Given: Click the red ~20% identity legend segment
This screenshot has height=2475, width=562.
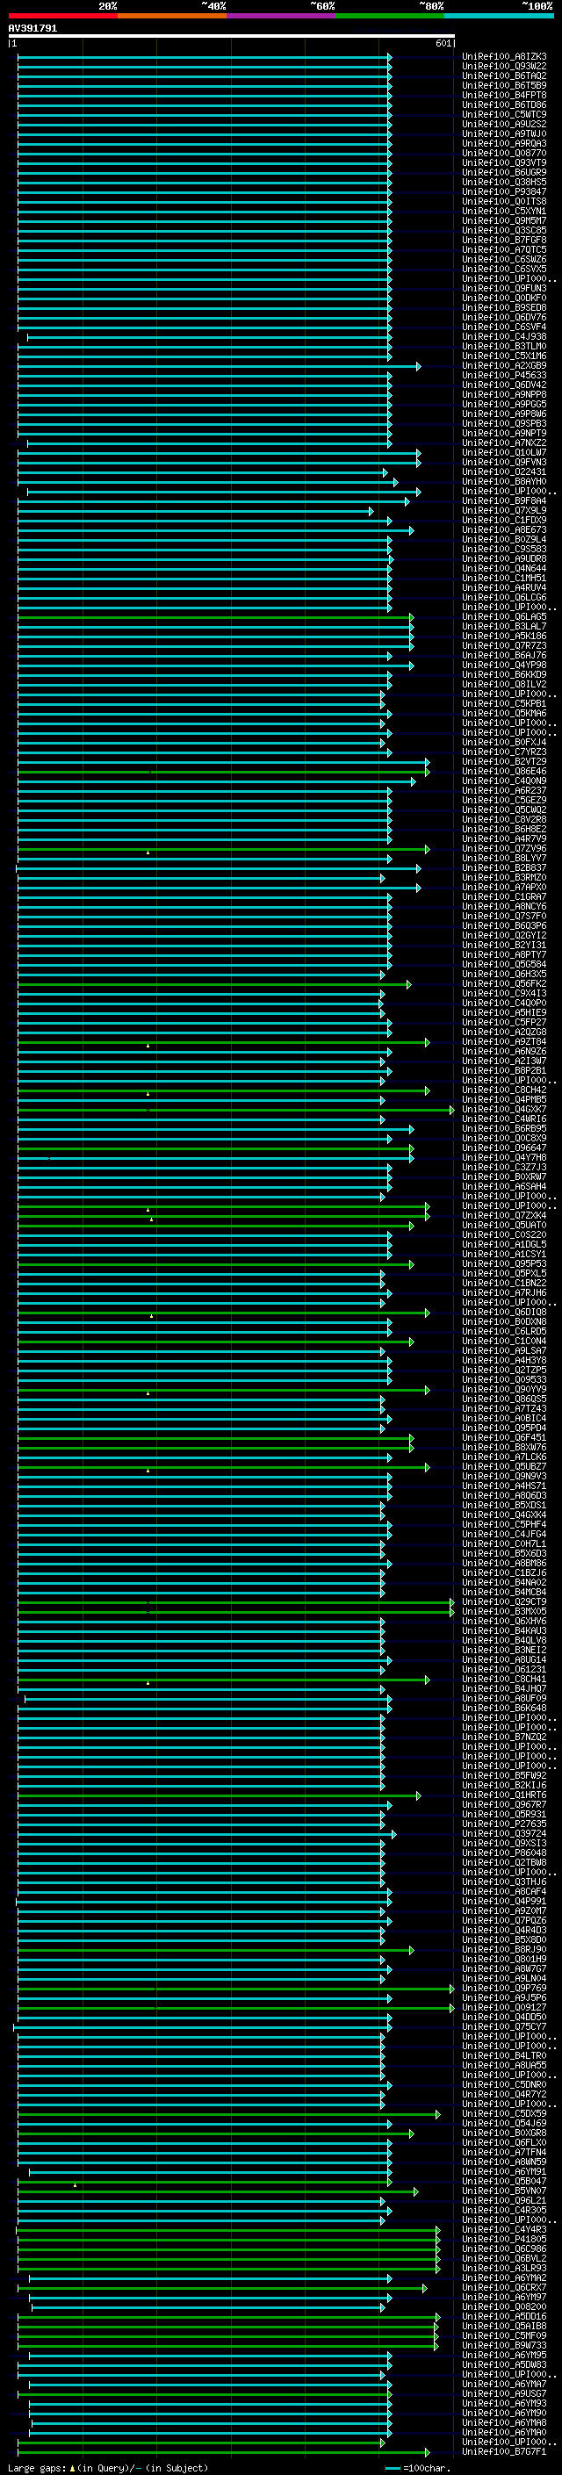Looking at the screenshot, I should [63, 16].
